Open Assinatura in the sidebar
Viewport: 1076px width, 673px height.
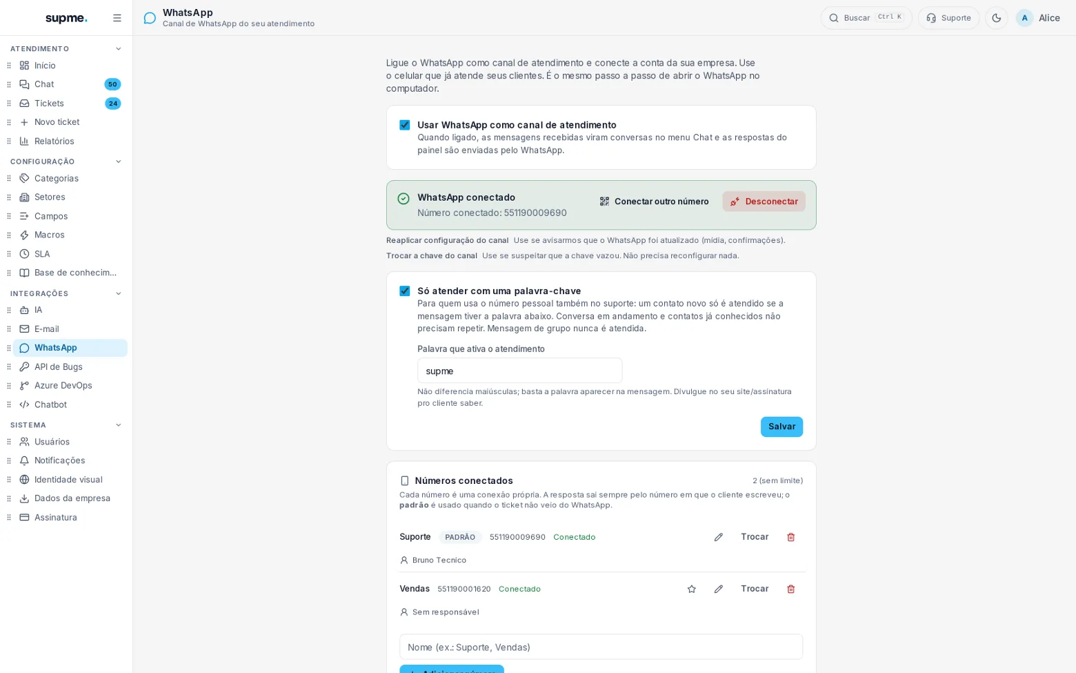(70, 517)
